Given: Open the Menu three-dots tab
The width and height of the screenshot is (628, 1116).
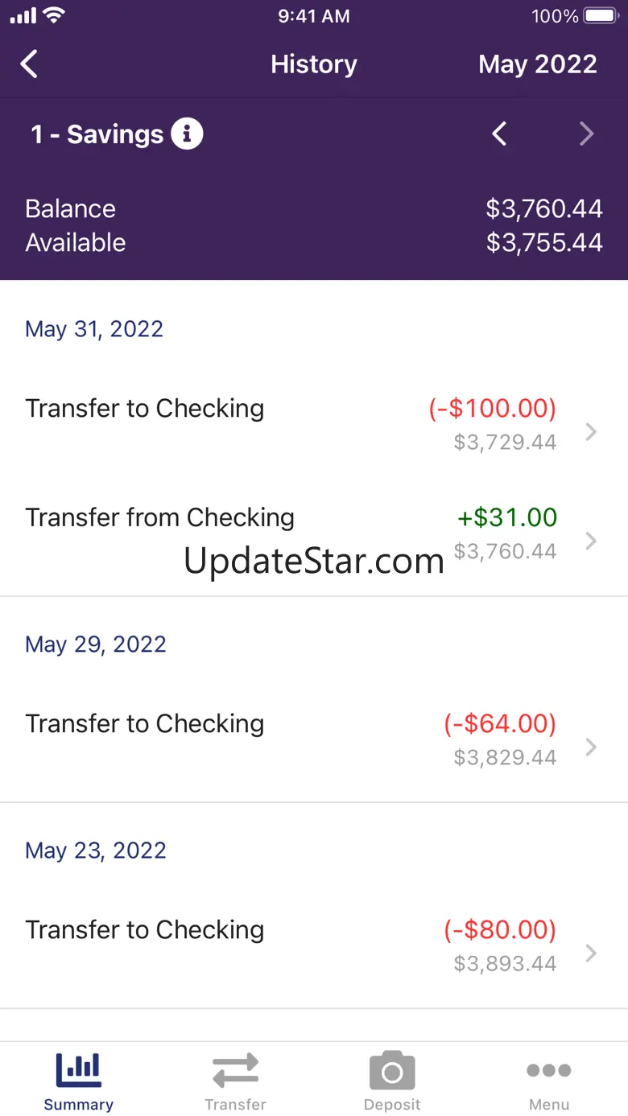Looking at the screenshot, I should tap(549, 1081).
